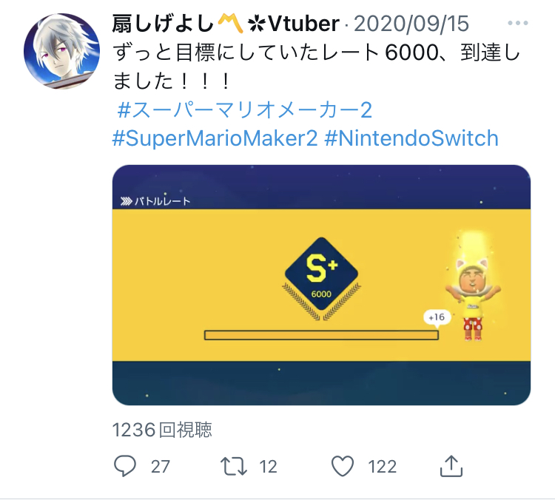View the 122 likes count

click(x=383, y=467)
